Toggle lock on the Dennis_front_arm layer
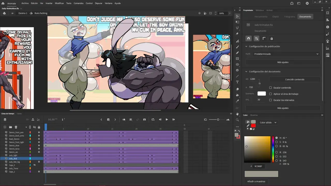This screenshot has height=186, width=331. pyautogui.click(x=39, y=132)
